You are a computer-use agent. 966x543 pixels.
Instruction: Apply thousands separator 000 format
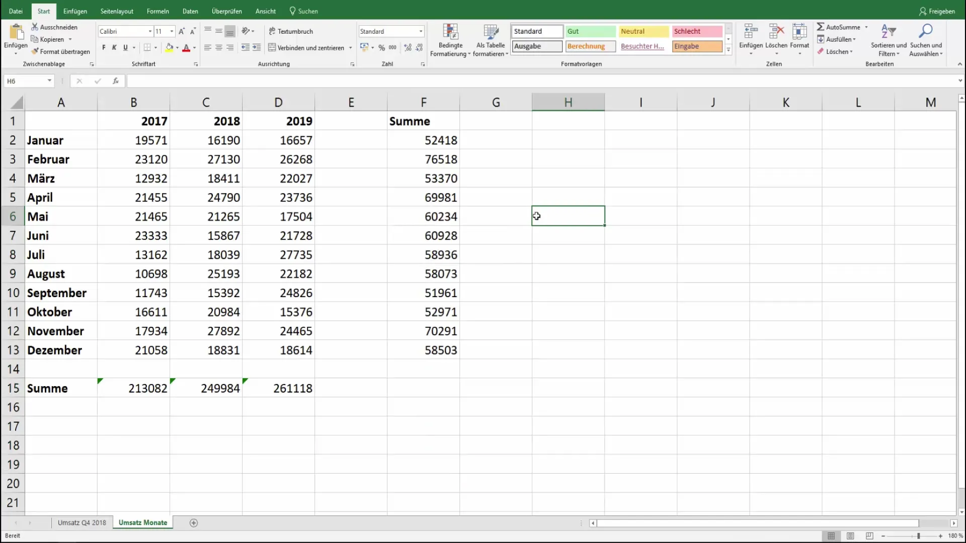point(392,48)
